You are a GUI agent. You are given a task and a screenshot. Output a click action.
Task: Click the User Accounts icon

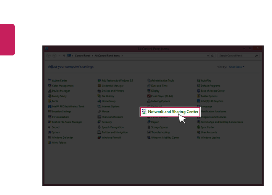199,132
